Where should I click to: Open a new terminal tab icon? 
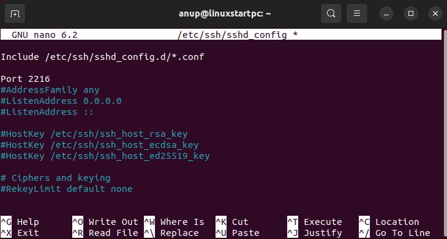pos(14,13)
